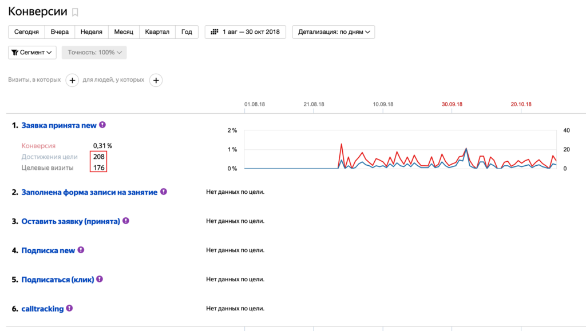
Task: Click the plus icon after 'для людей, у которых'
Action: tap(156, 81)
